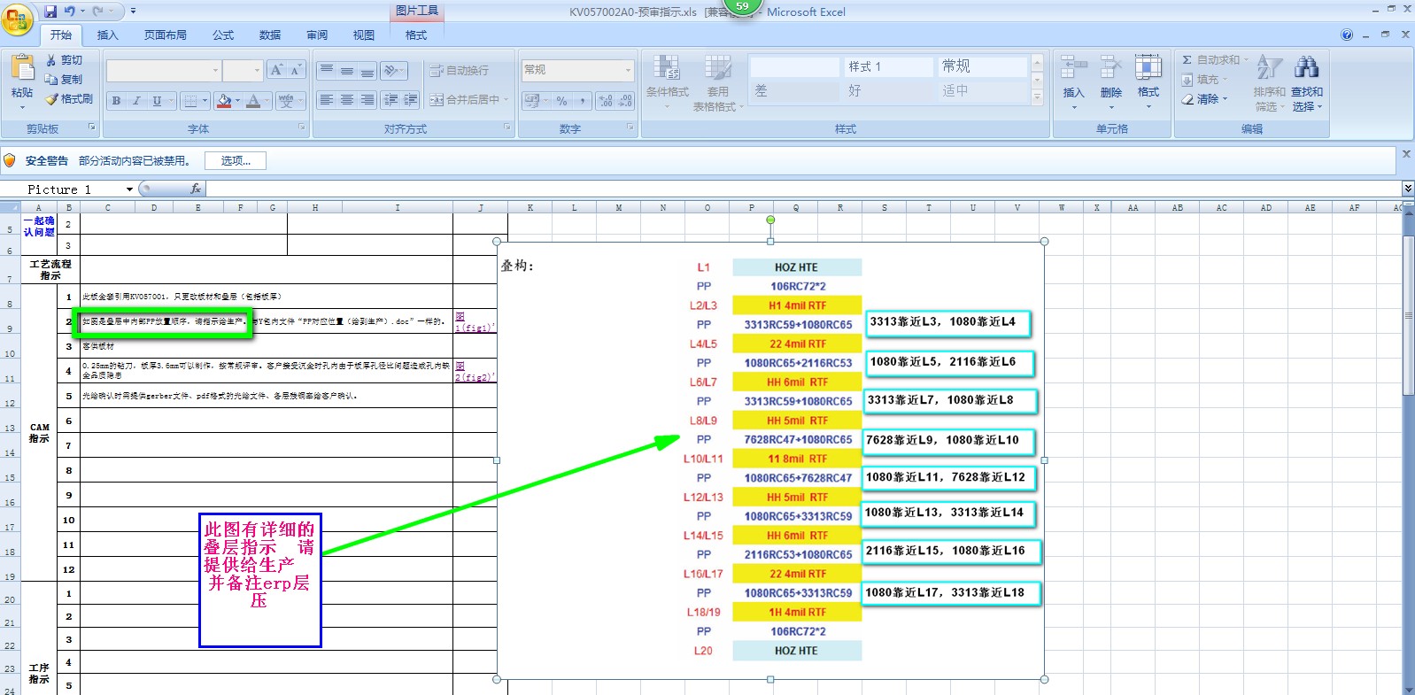The height and width of the screenshot is (695, 1415).
Task: Decrease decimal places
Action: point(625,101)
